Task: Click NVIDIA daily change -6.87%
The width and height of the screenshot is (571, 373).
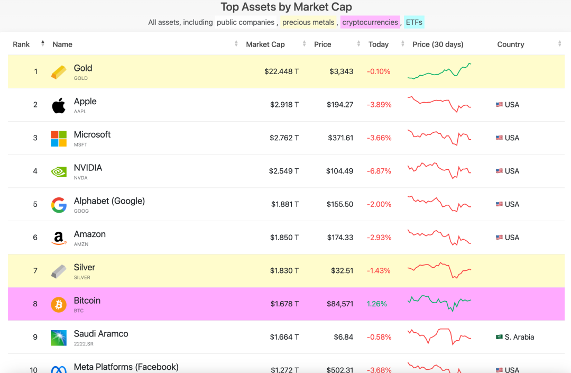Action: coord(379,171)
